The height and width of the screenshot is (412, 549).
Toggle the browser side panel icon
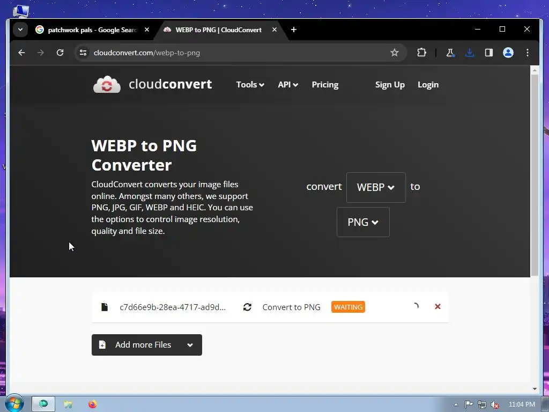(489, 53)
